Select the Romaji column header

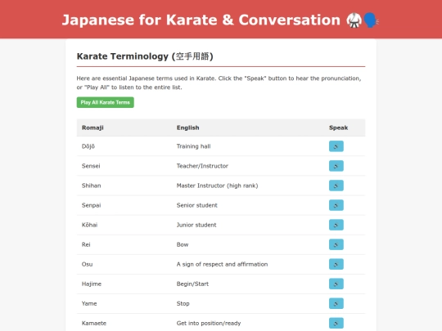(x=92, y=127)
